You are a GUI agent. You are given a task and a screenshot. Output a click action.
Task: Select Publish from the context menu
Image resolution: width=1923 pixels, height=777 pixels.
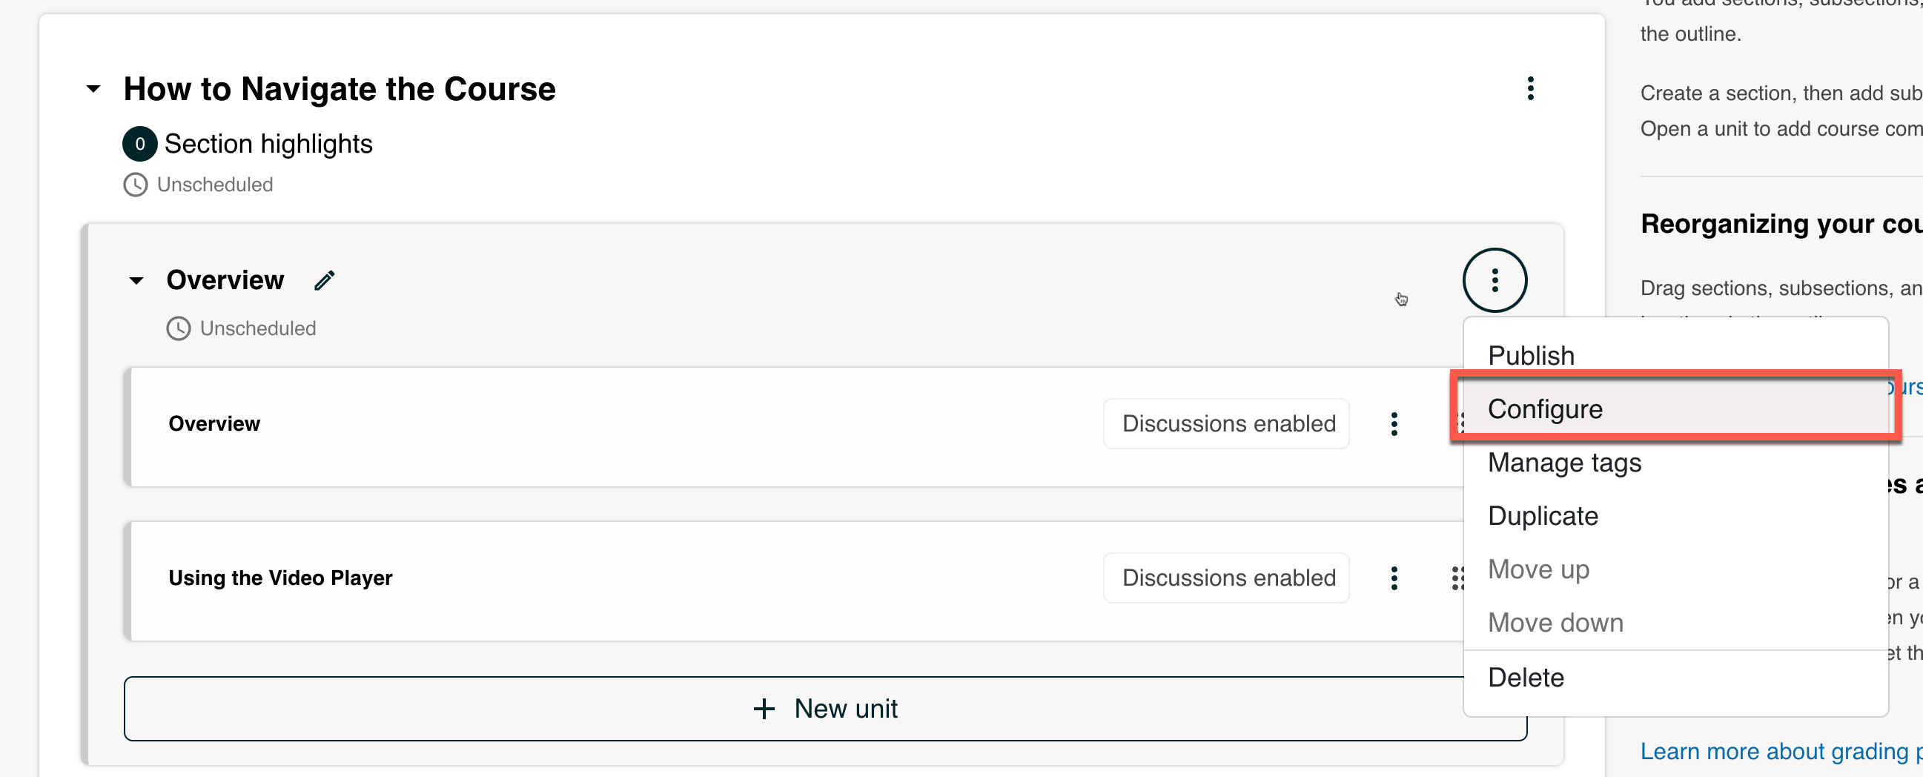point(1530,355)
